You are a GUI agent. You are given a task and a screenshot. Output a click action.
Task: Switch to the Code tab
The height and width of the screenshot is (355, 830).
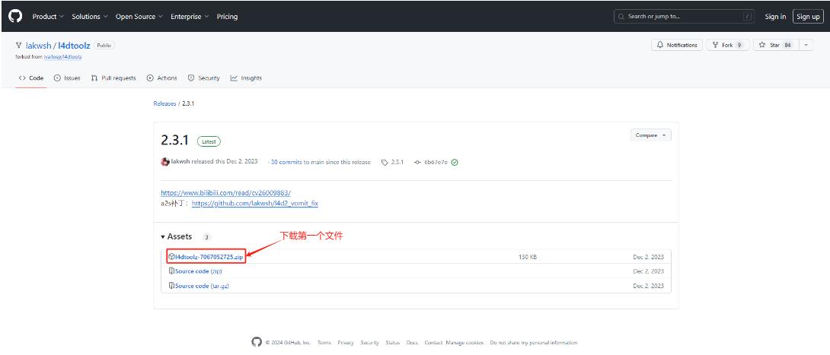(x=31, y=78)
